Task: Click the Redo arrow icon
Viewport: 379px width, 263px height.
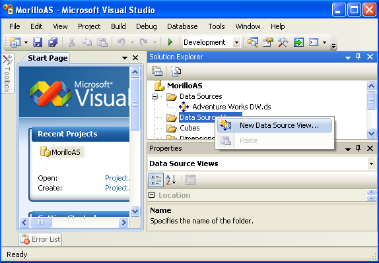Action: [x=143, y=42]
